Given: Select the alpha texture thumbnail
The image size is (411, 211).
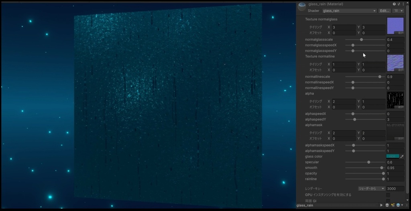Looking at the screenshot, I should point(395,100).
